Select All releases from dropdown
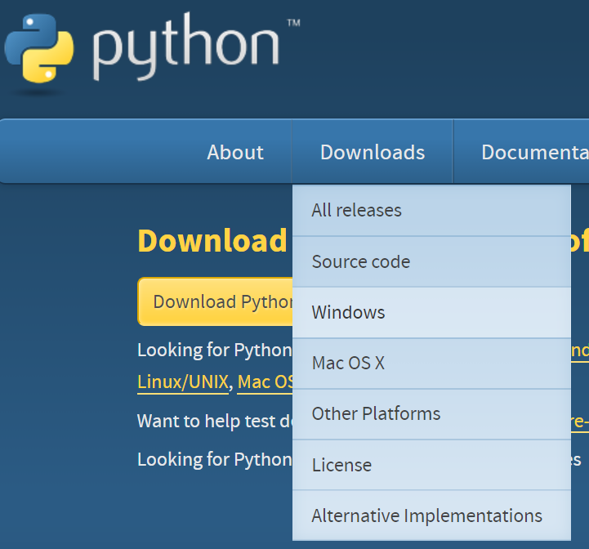Viewport: 589px width, 549px height. coord(431,210)
